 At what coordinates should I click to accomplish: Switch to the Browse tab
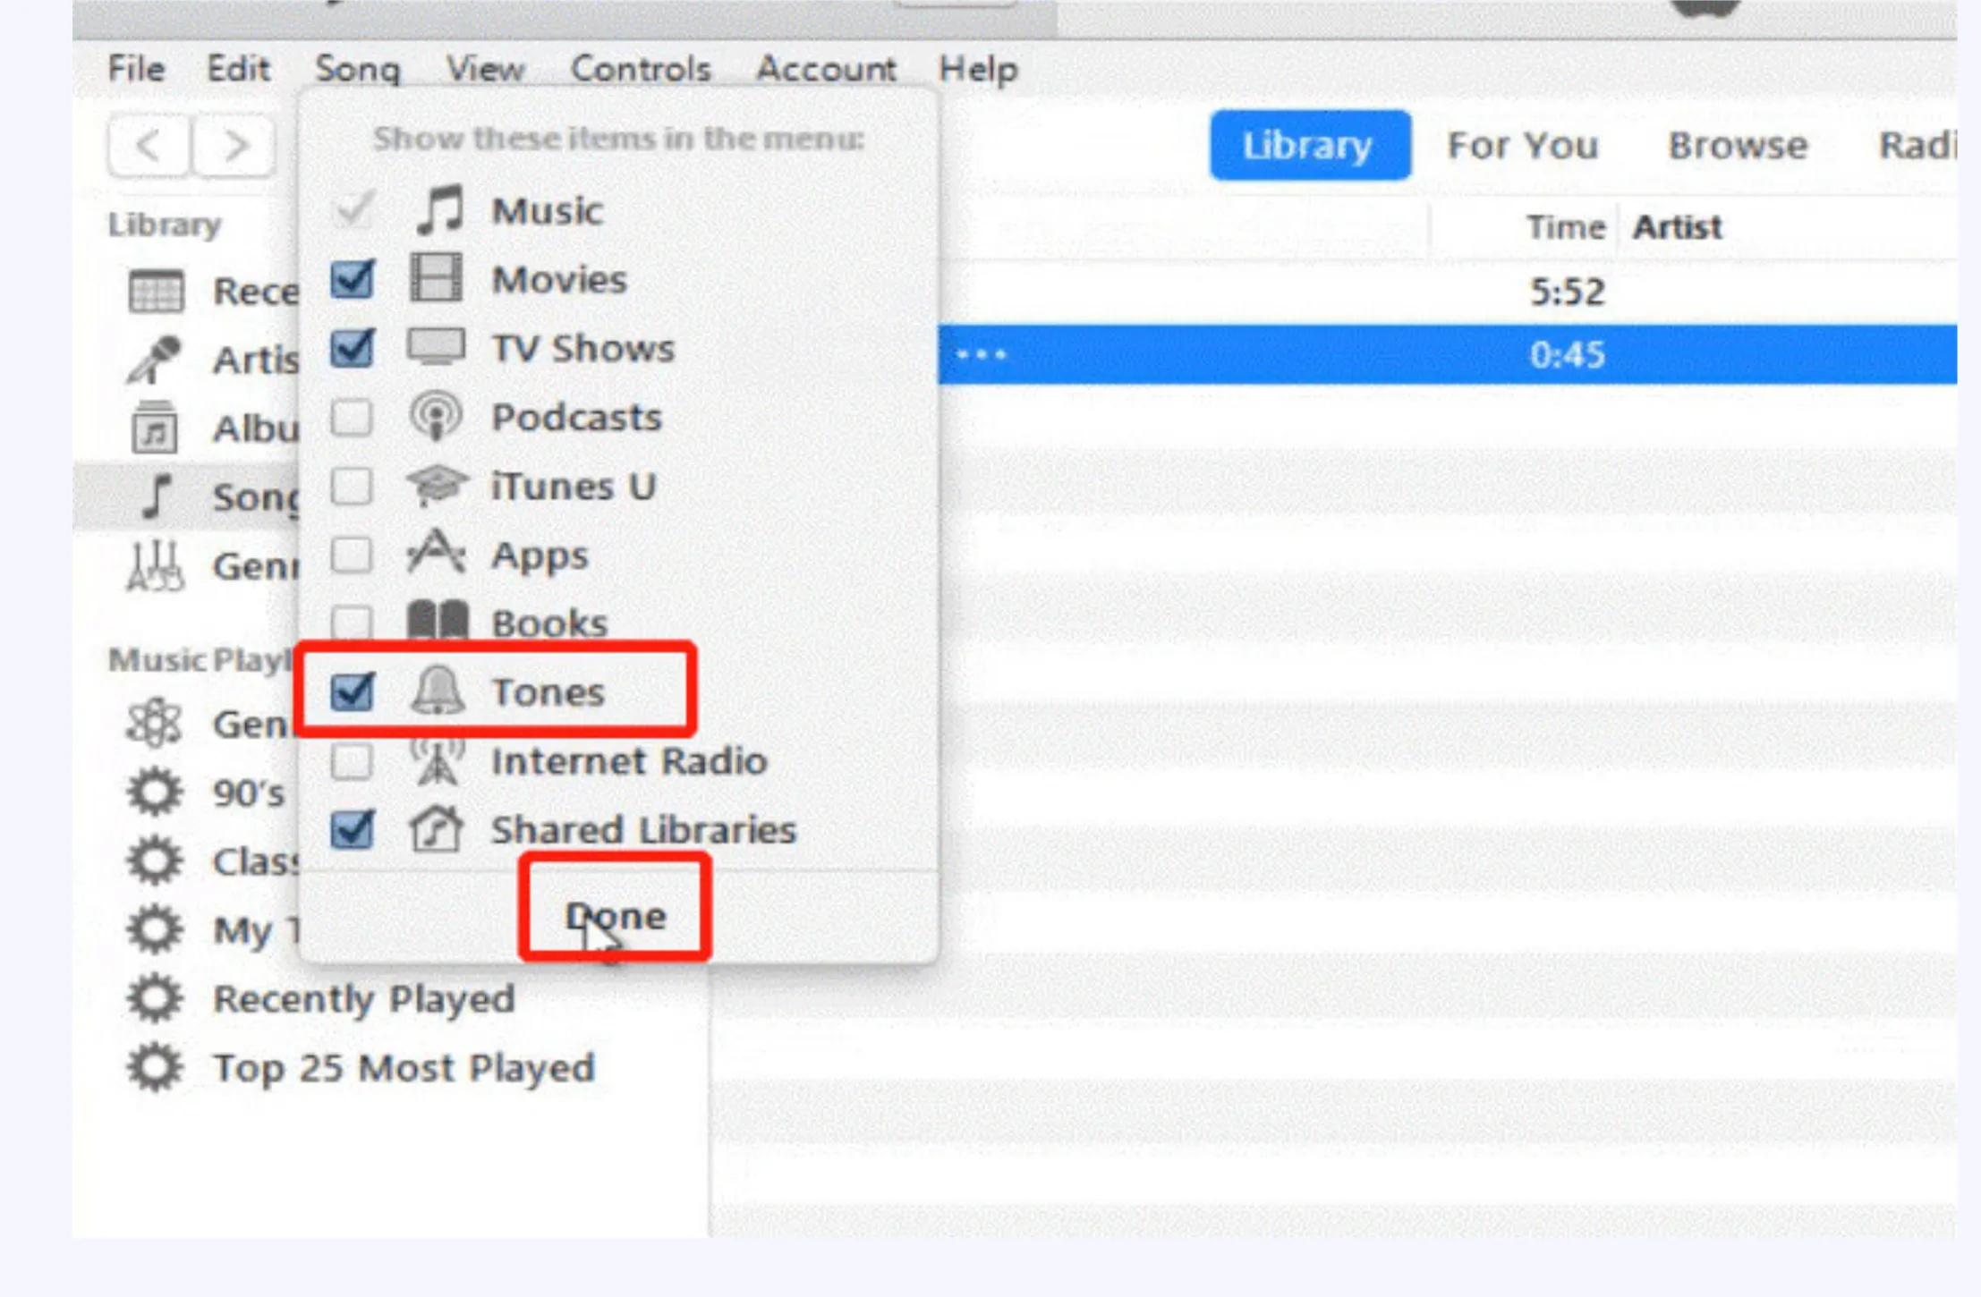[x=1738, y=146]
